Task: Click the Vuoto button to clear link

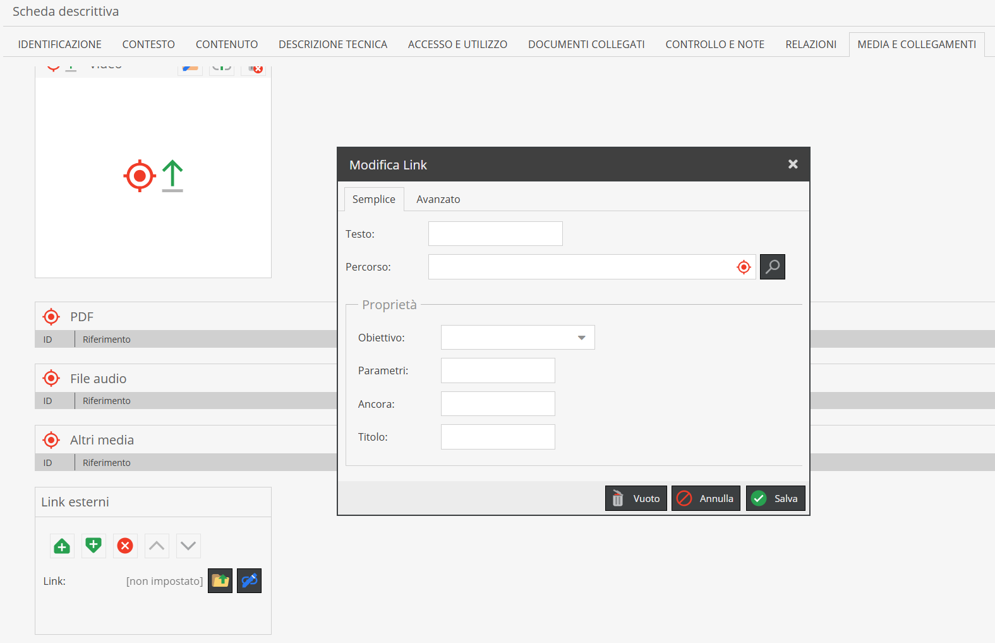Action: pyautogui.click(x=636, y=499)
